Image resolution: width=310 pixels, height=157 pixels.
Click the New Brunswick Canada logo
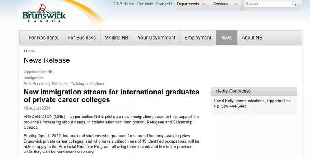pos(44,13)
